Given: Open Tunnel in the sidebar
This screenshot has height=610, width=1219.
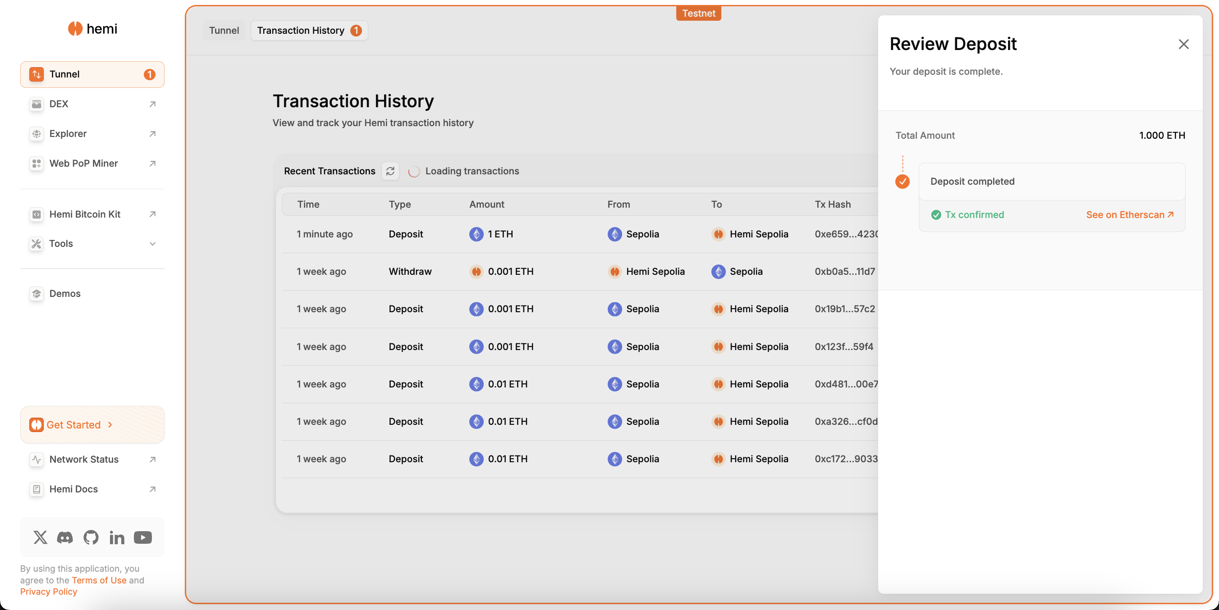Looking at the screenshot, I should click(x=92, y=74).
